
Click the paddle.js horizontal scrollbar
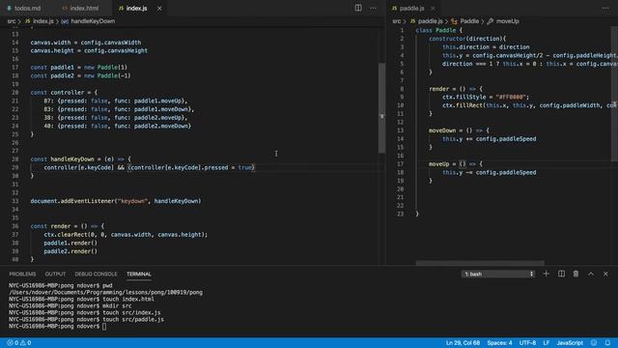[480, 263]
